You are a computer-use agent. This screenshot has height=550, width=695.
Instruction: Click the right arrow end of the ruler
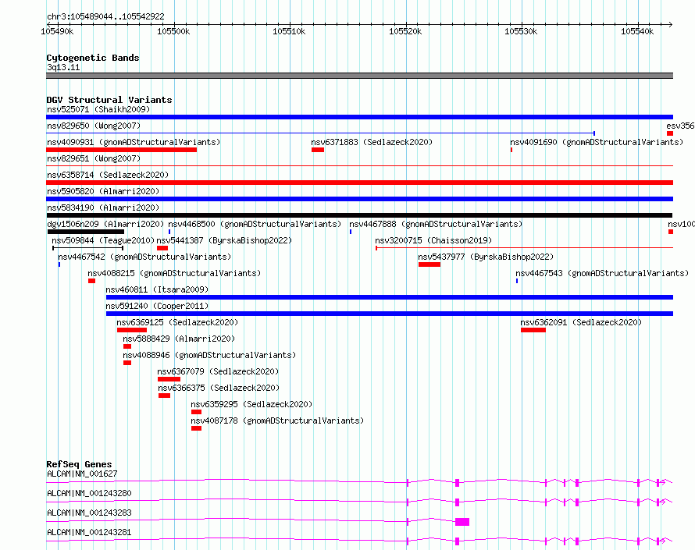(x=670, y=24)
